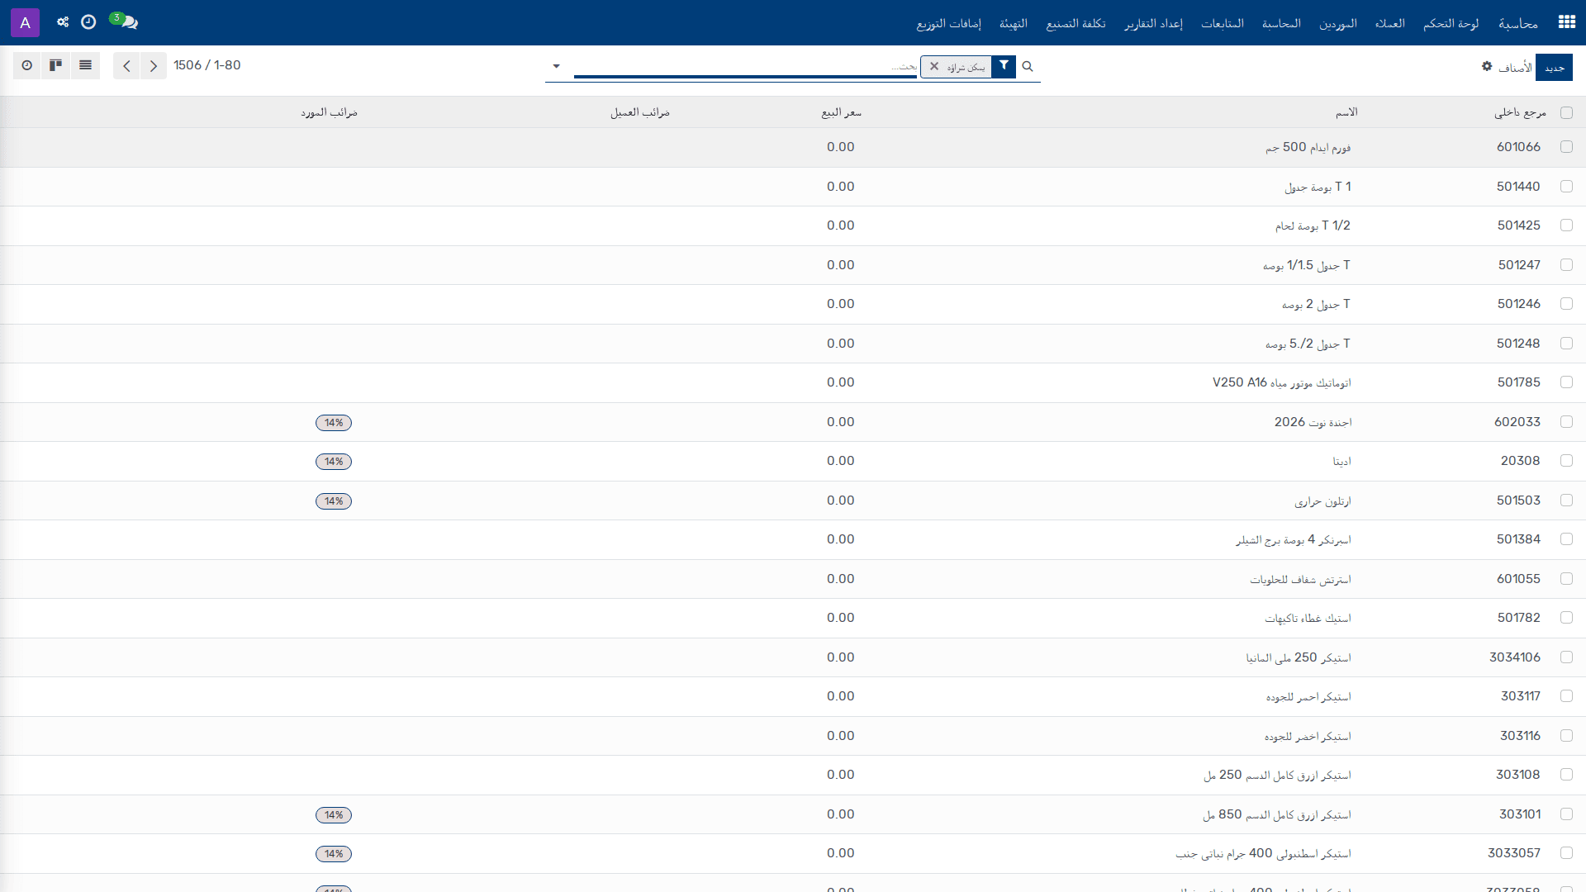Image resolution: width=1586 pixels, height=892 pixels.
Task: Open the العملاء menu
Action: [1389, 23]
